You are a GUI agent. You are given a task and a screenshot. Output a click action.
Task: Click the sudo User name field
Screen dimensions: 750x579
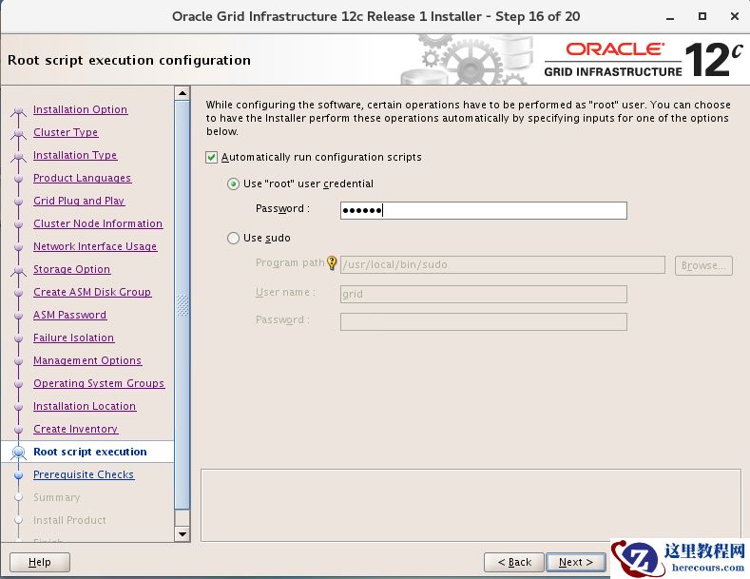483,294
